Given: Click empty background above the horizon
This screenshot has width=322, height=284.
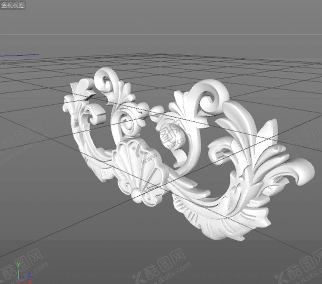Looking at the screenshot, I should coord(166,17).
